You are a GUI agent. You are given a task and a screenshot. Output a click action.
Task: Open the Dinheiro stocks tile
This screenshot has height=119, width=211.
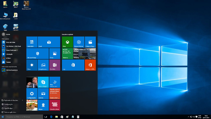click(68, 54)
